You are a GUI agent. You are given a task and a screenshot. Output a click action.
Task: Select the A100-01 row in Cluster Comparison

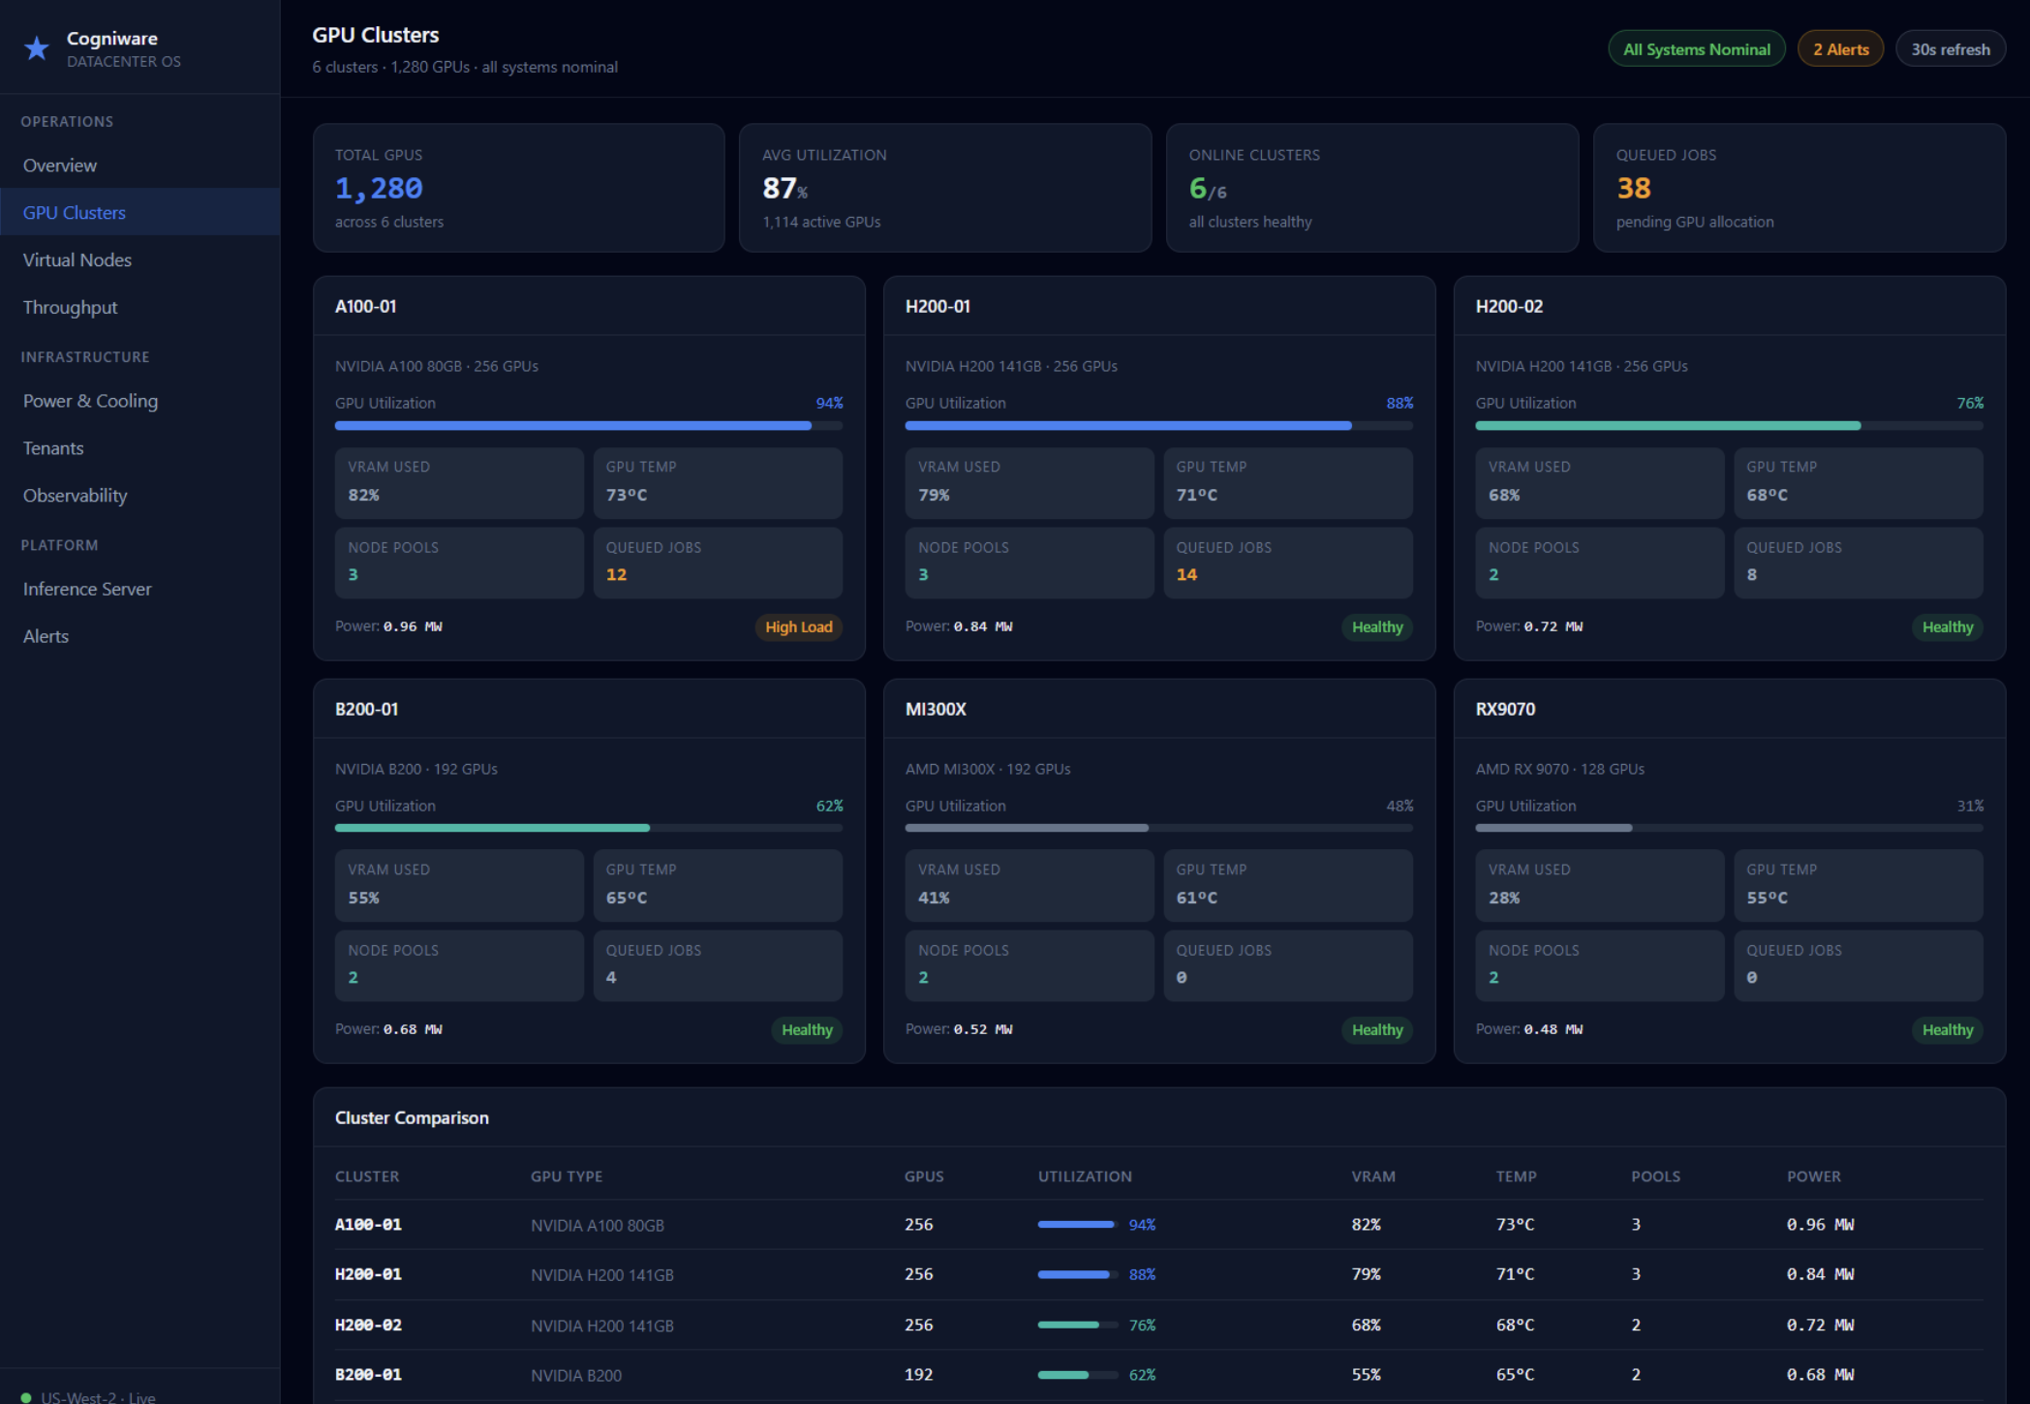point(1159,1225)
